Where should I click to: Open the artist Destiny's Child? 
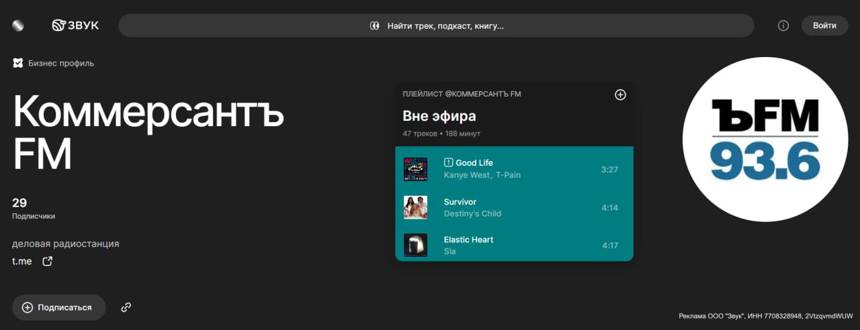tap(472, 213)
